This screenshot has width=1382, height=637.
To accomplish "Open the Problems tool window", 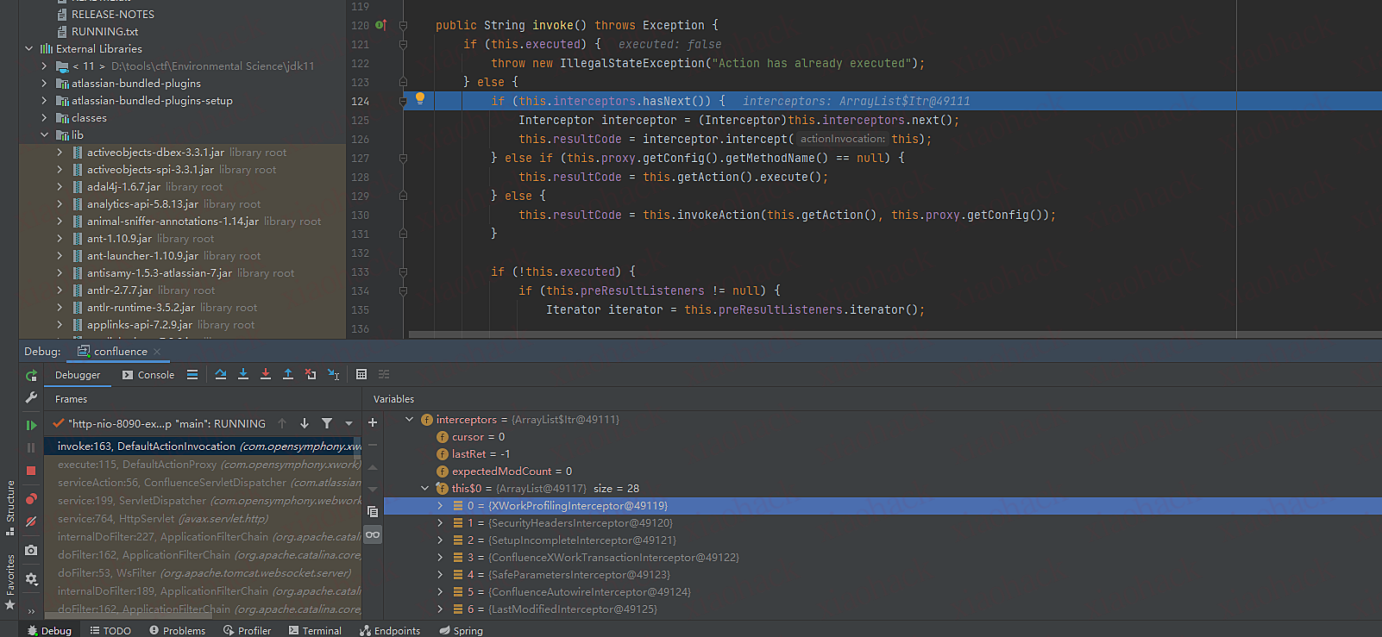I will coord(177,631).
